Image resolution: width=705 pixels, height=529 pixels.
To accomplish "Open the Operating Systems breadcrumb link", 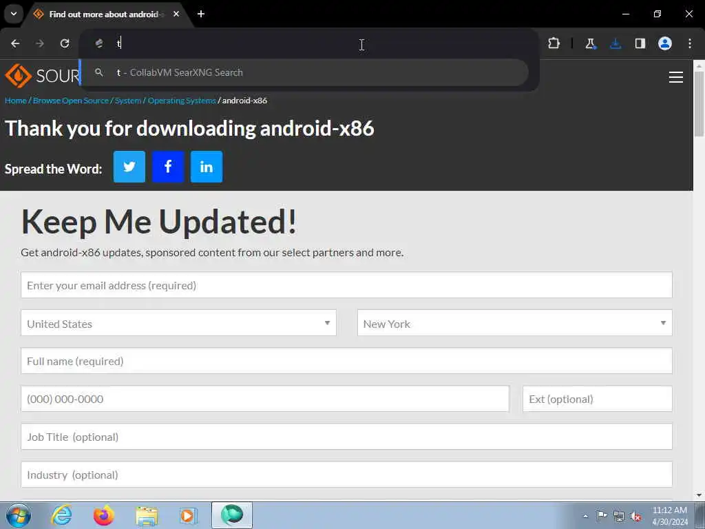I will coord(182,101).
